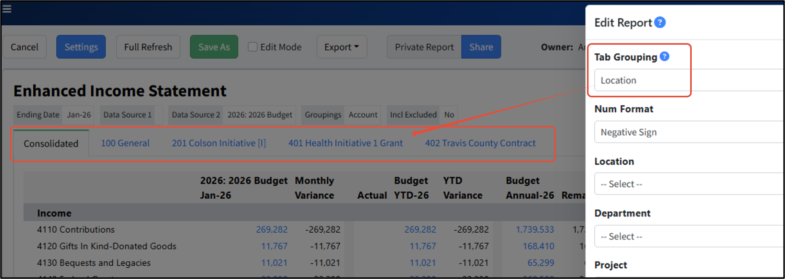The height and width of the screenshot is (279, 785).
Task: Click the Enhanced Income Statement title
Action: tap(120, 91)
